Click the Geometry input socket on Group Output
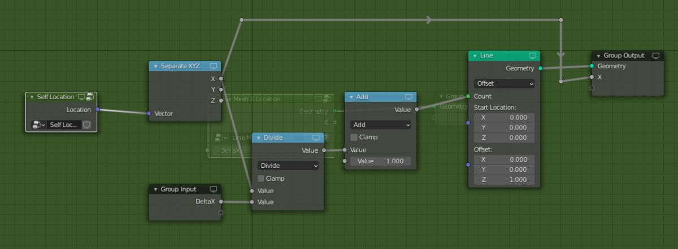 tap(592, 66)
